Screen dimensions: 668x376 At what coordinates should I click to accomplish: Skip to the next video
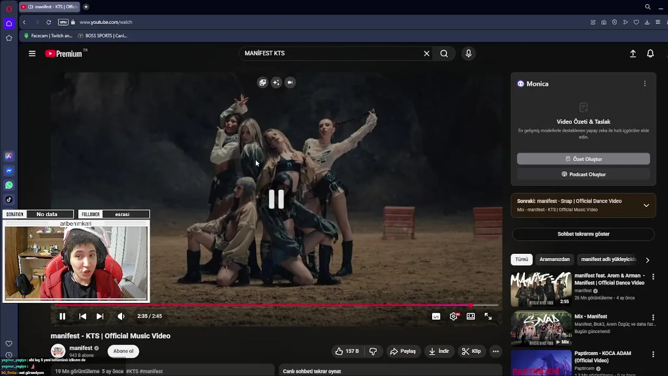click(x=100, y=316)
